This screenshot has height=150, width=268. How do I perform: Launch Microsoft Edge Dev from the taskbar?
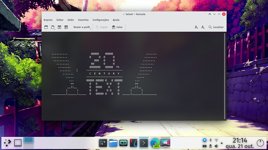tap(155, 143)
